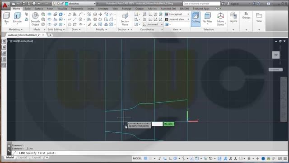289x163 pixels.
Task: Click the Save icon in quick access toolbar
Action: click(24, 4)
